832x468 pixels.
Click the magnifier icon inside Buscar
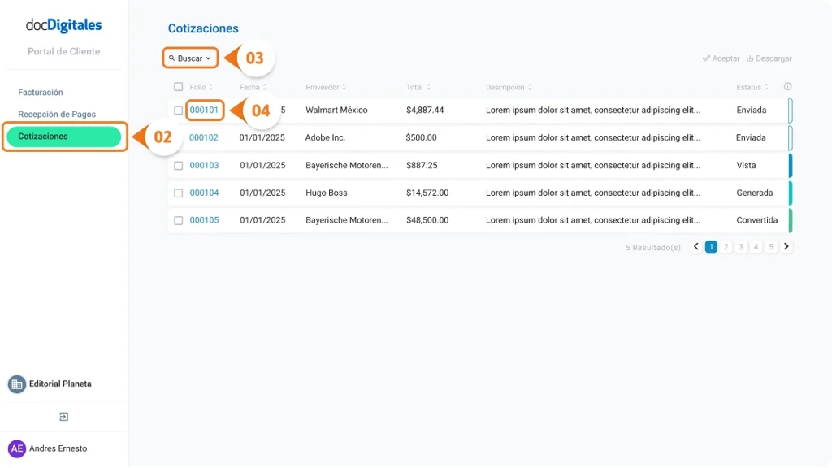coord(171,58)
